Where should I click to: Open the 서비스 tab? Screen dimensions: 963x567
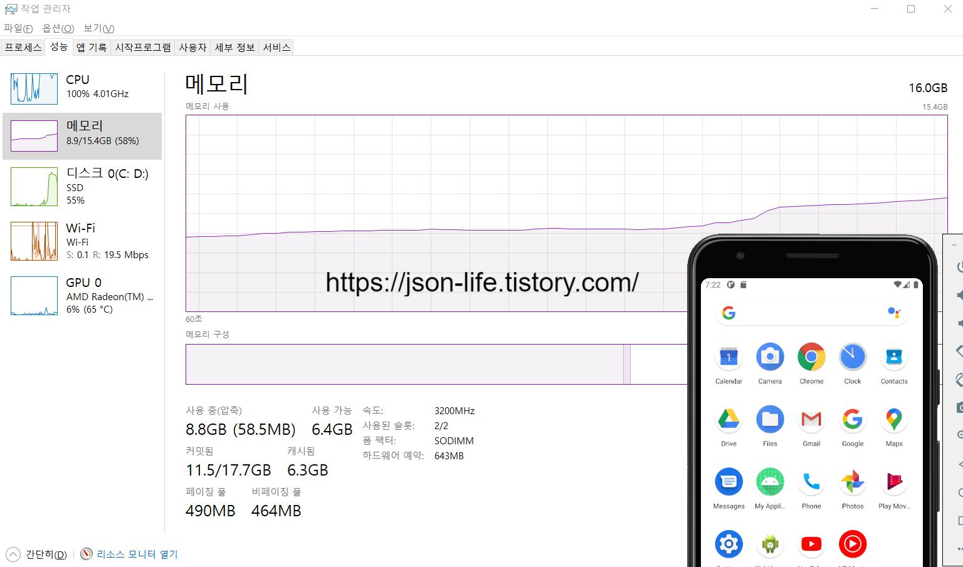(x=276, y=48)
